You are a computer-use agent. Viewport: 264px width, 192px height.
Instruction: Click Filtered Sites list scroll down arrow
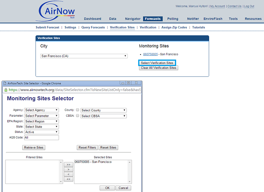click(x=61, y=182)
